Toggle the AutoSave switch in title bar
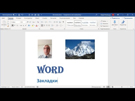This screenshot has height=101, width=135. coord(15,15)
